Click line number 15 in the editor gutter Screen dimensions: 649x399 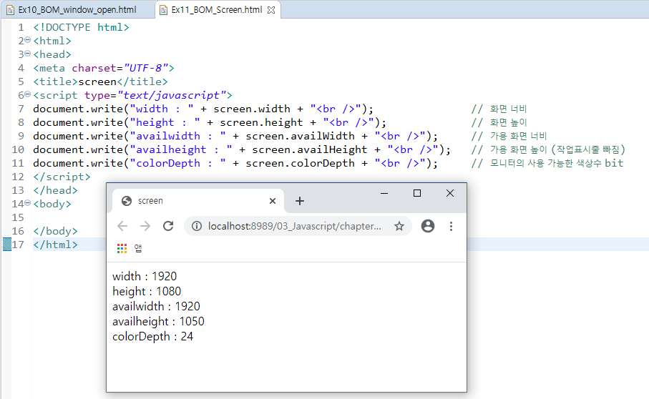(18, 217)
